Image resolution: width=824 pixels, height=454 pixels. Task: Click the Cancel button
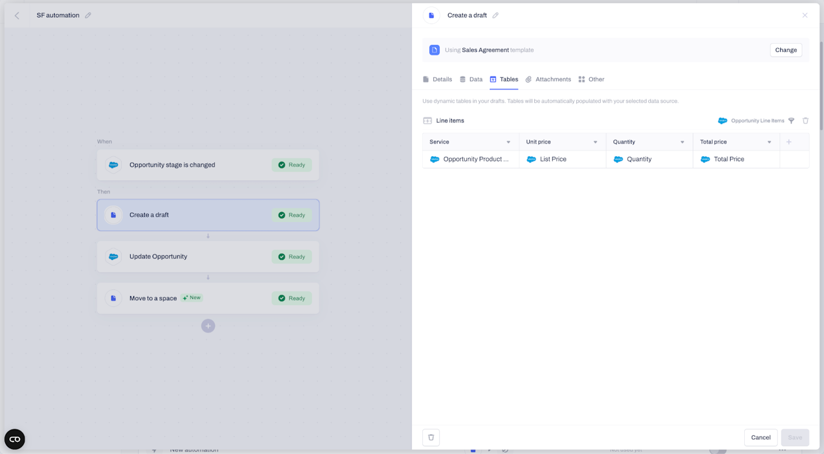(x=761, y=437)
